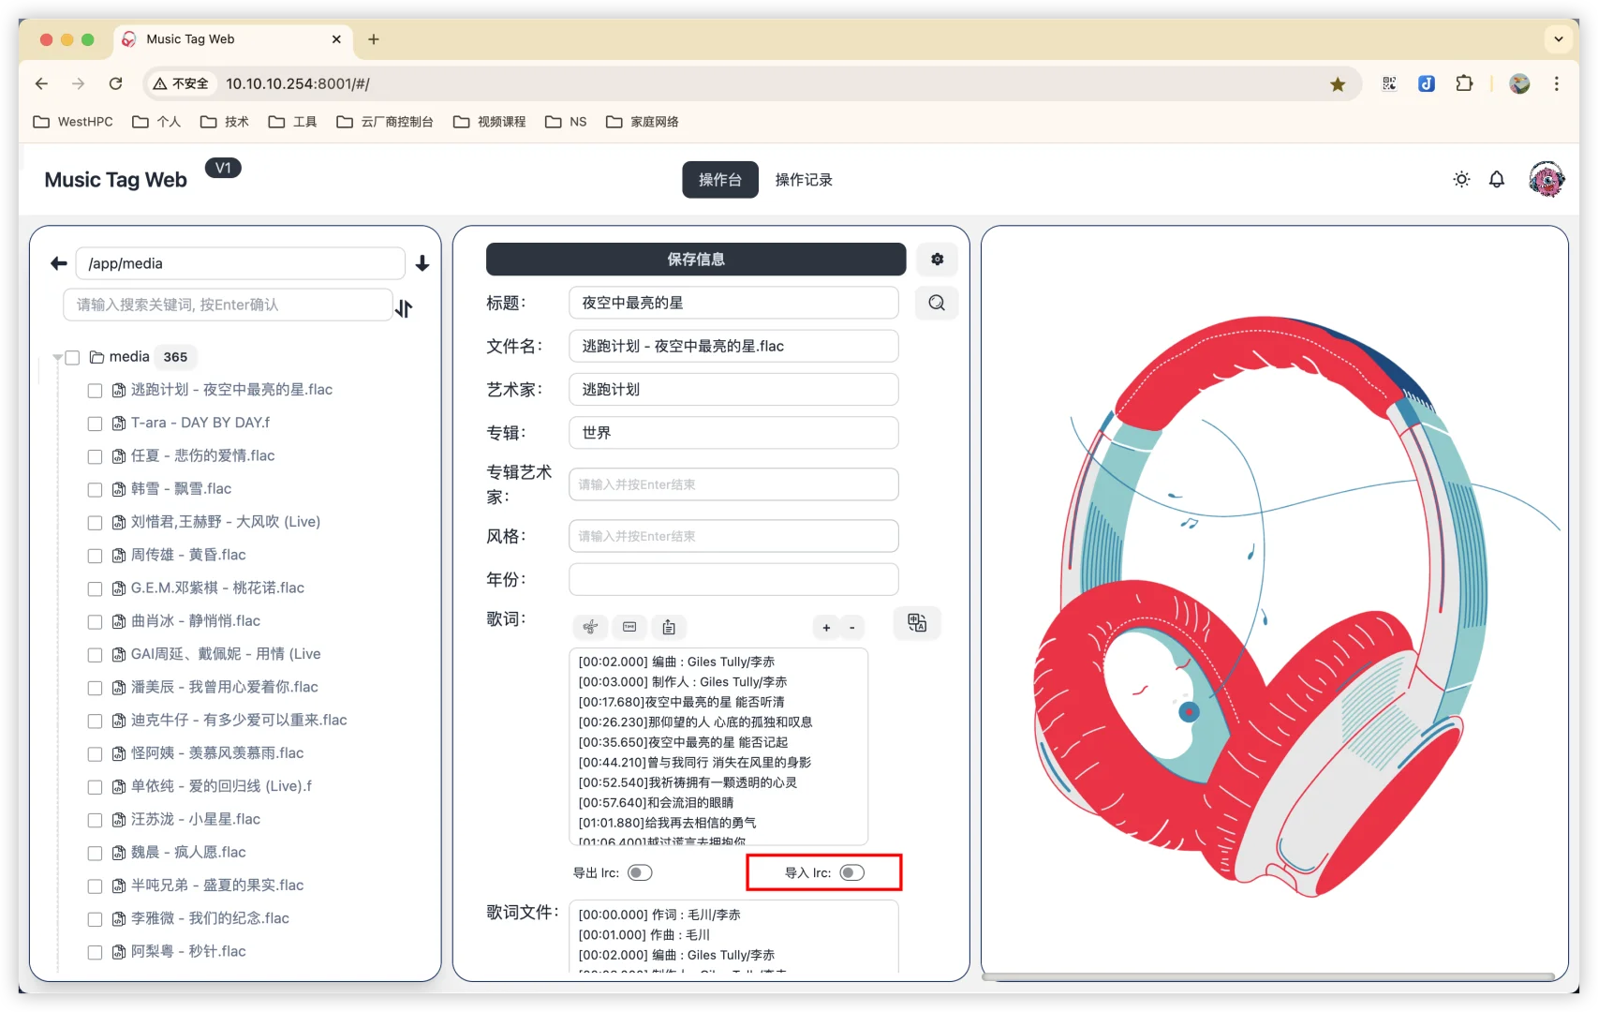Click the sort icon beside the search box

coord(404,307)
